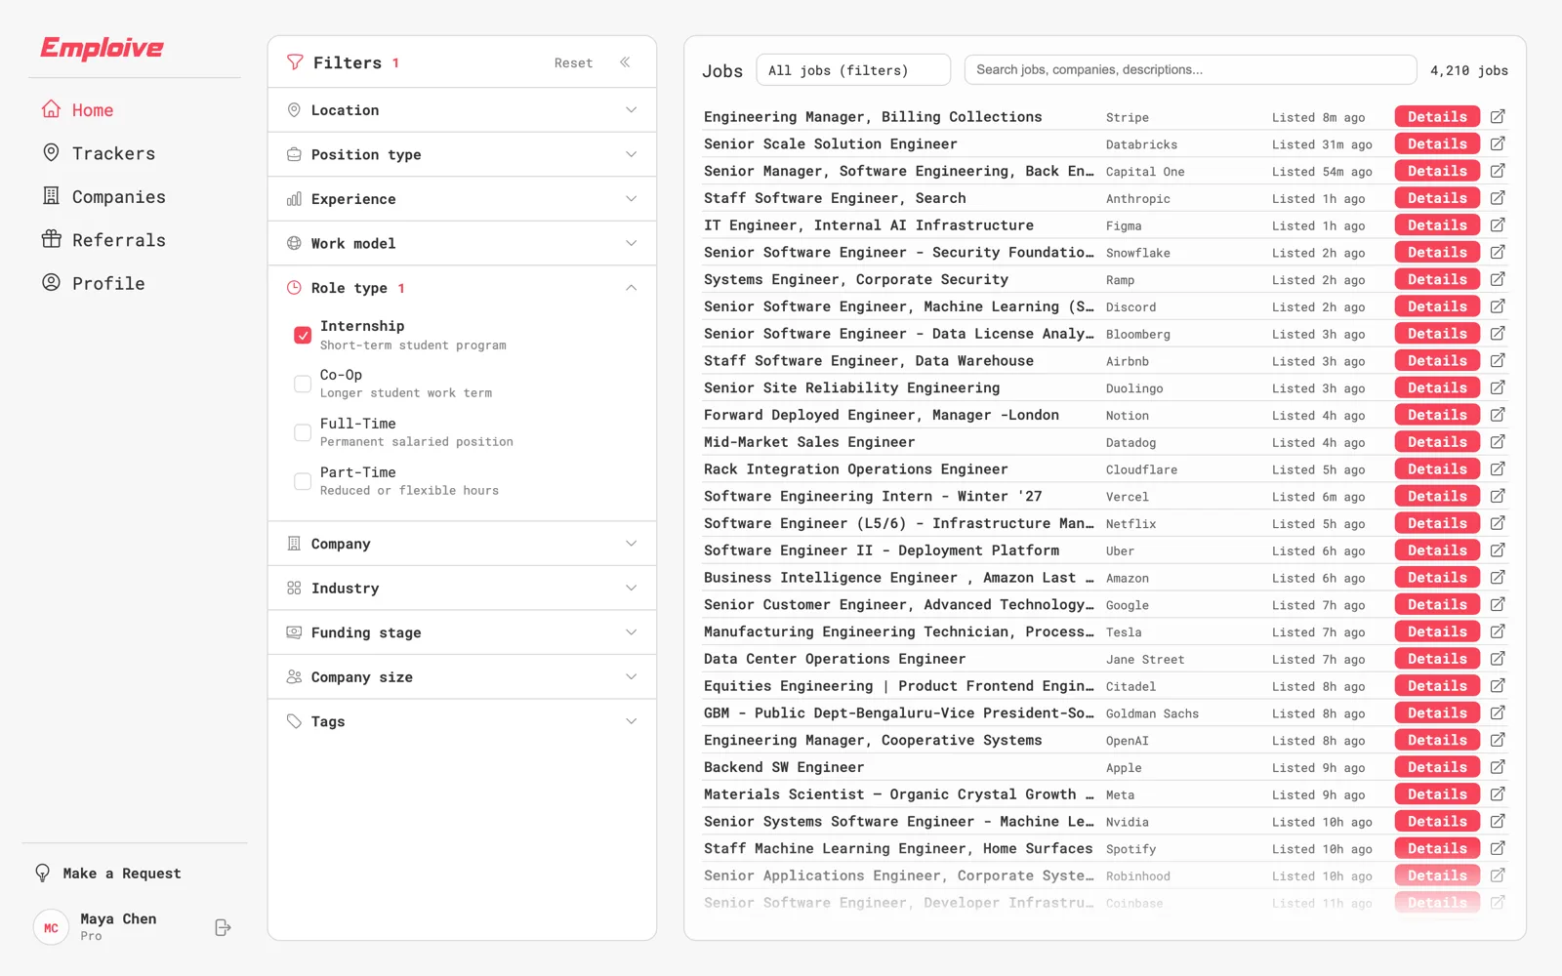
Task: Click Details for the Nvidia job
Action: pyautogui.click(x=1437, y=822)
